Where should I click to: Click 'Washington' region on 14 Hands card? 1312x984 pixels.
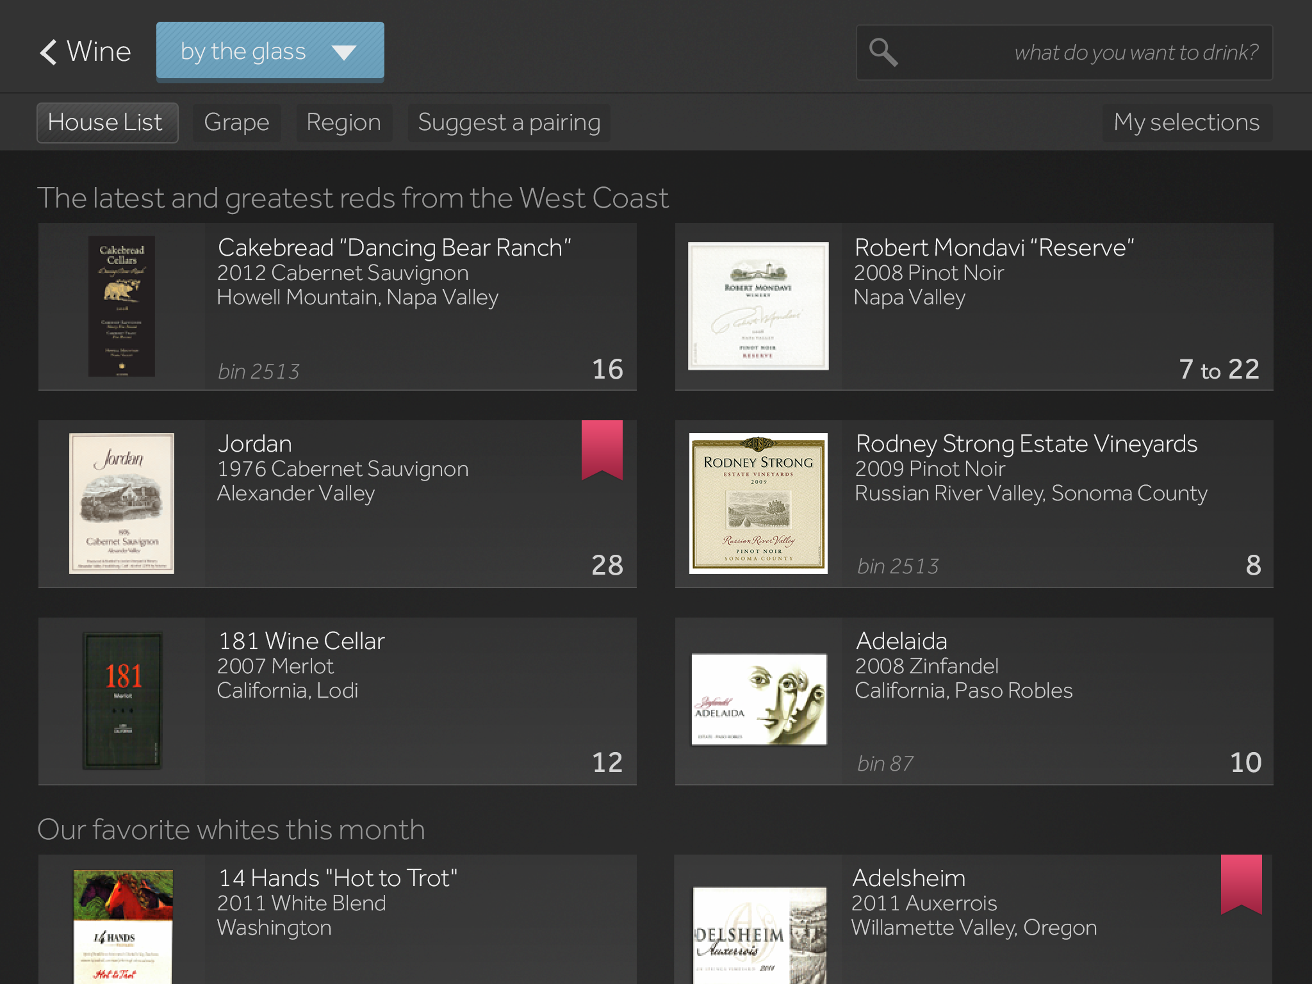(x=274, y=928)
